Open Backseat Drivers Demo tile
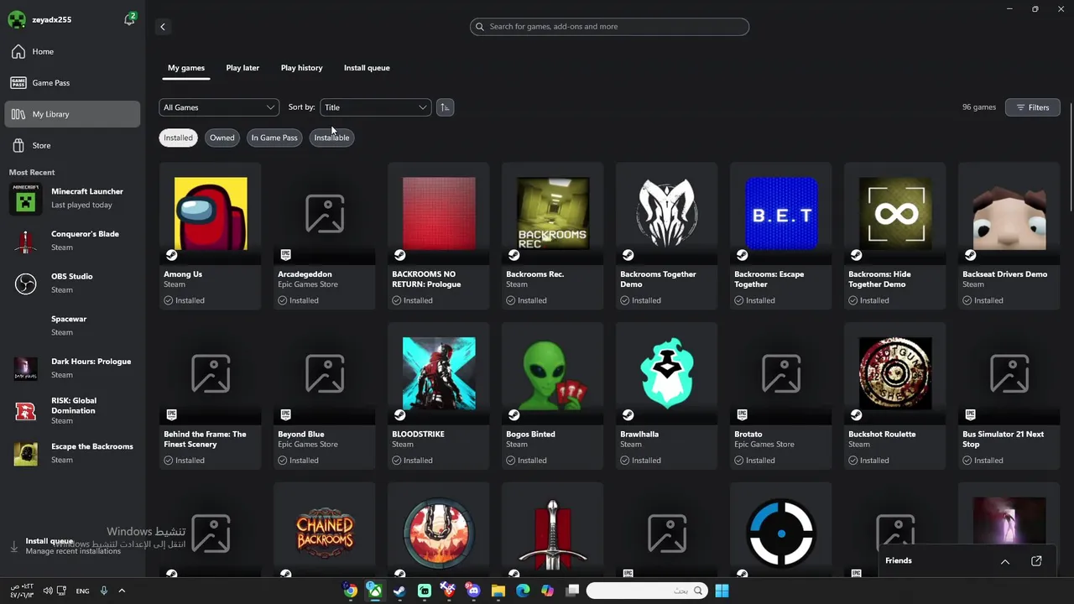 (1009, 237)
